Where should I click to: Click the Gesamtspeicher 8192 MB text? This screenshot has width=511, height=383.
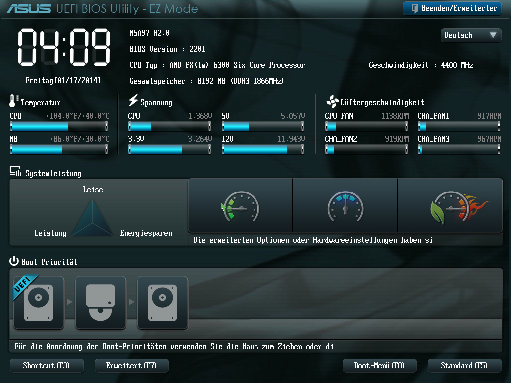207,81
